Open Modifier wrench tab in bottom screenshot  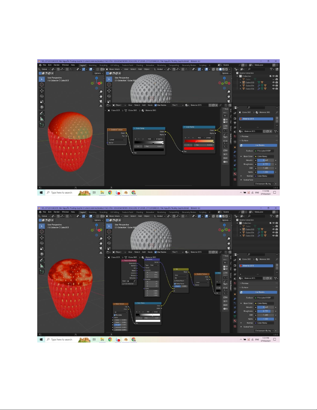[235, 299]
